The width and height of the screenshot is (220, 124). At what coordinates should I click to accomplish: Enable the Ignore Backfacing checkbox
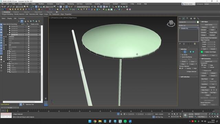pos(181,57)
